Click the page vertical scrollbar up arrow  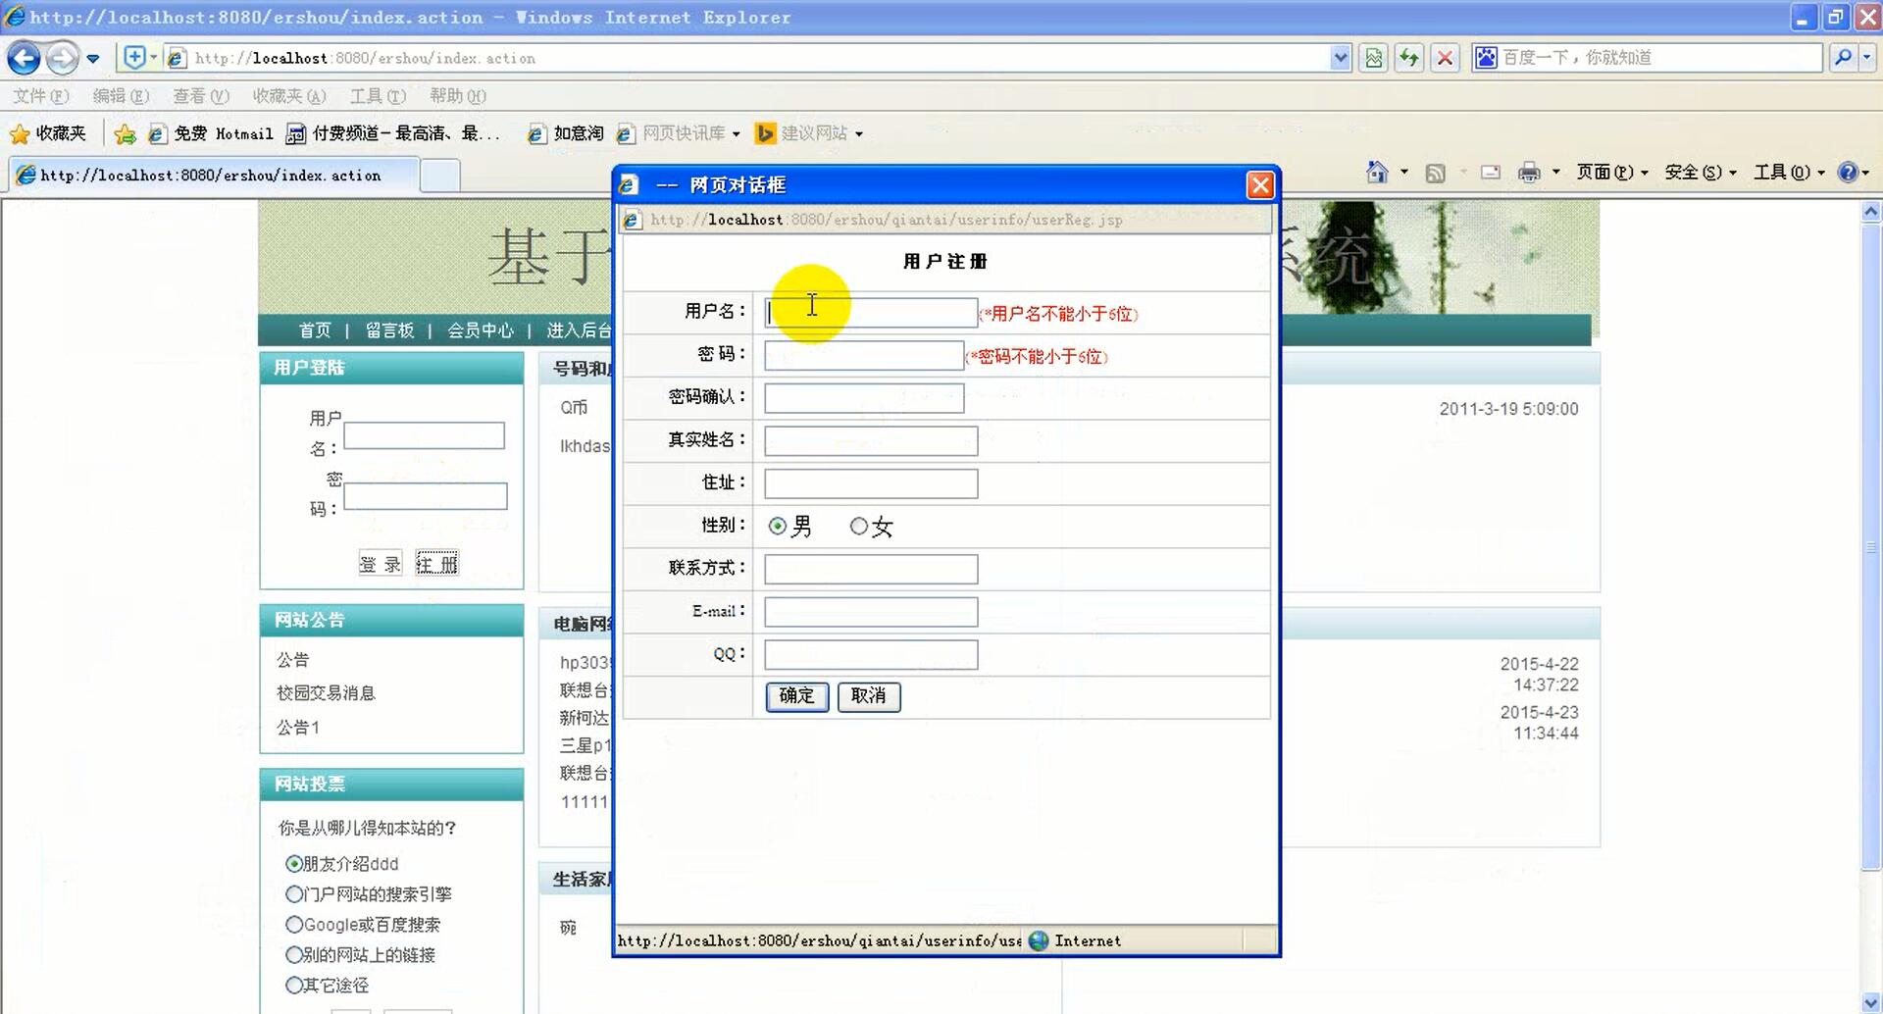pos(1871,211)
